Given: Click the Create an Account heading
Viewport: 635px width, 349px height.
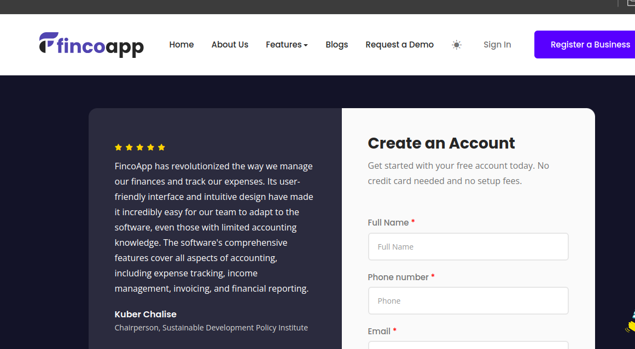Looking at the screenshot, I should click(441, 143).
